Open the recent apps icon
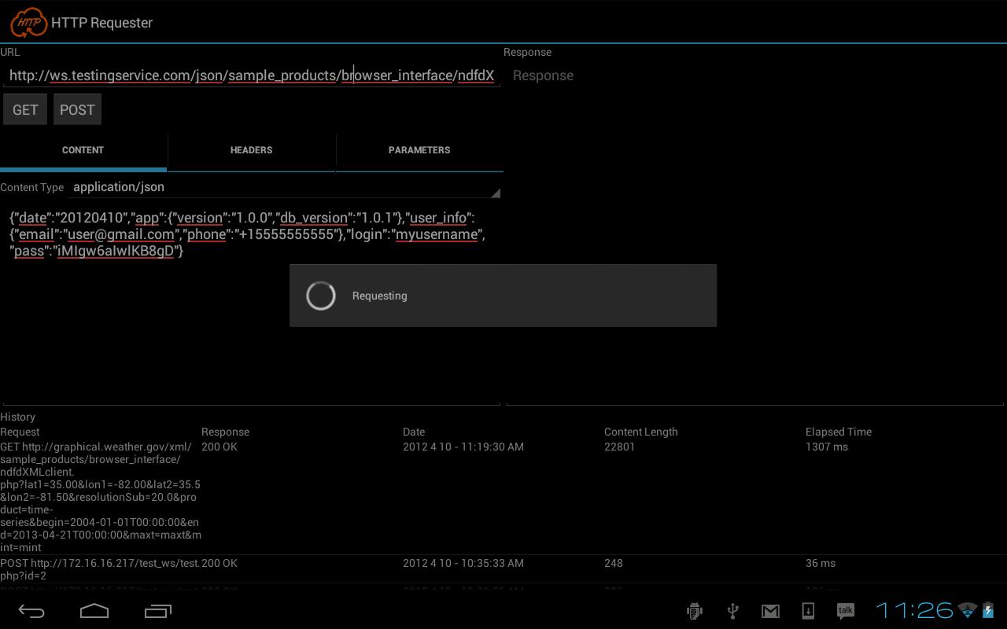Screen dimensions: 1007x629 tap(158, 611)
